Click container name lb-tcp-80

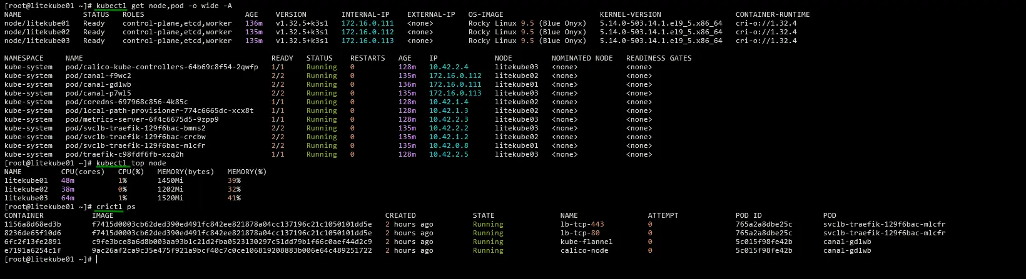[x=580, y=233]
